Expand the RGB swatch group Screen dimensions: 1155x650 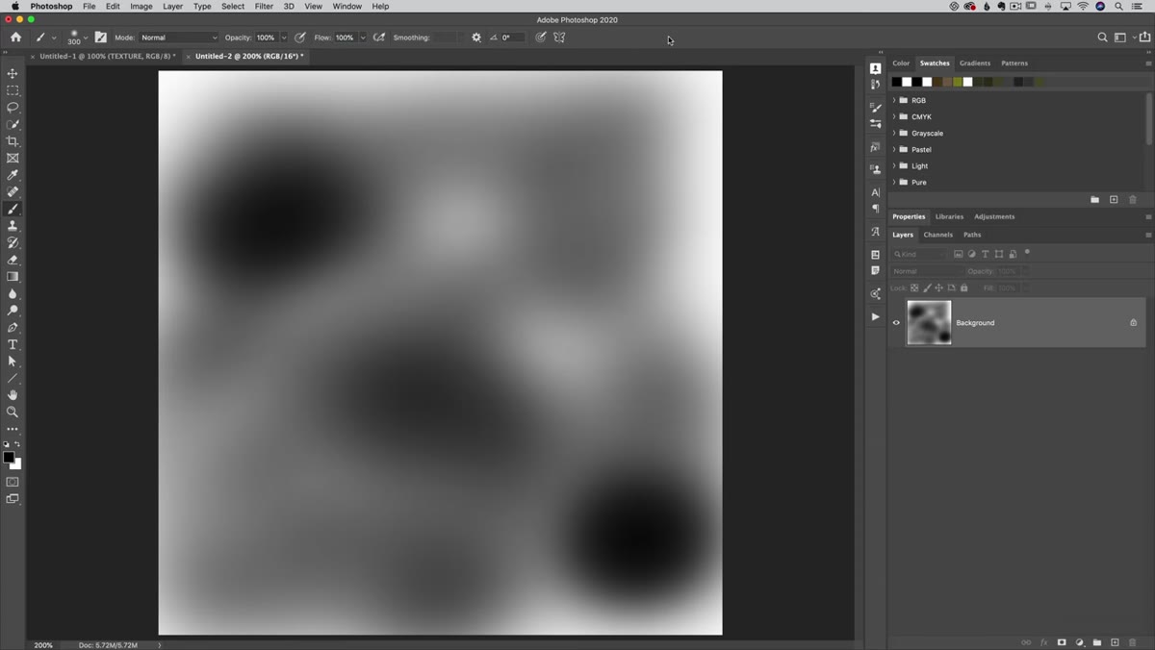[x=894, y=100]
